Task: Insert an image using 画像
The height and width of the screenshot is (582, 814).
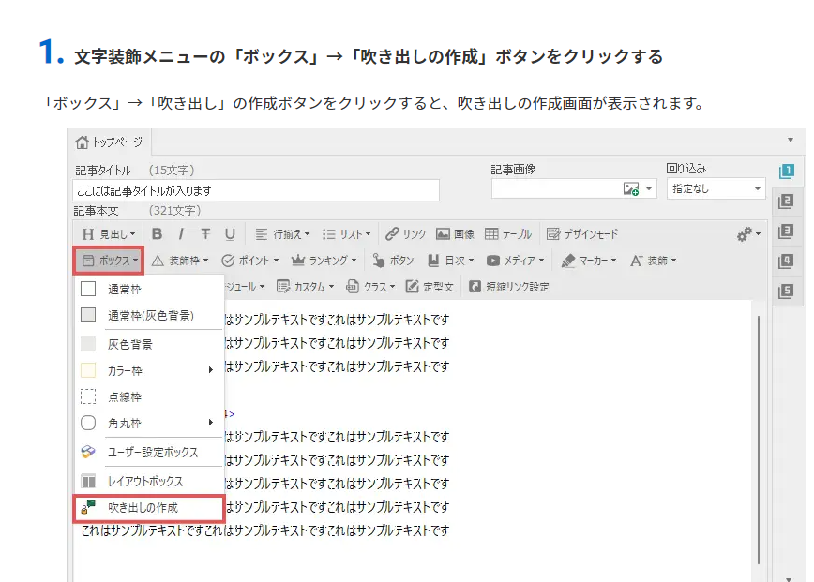Action: [x=456, y=234]
